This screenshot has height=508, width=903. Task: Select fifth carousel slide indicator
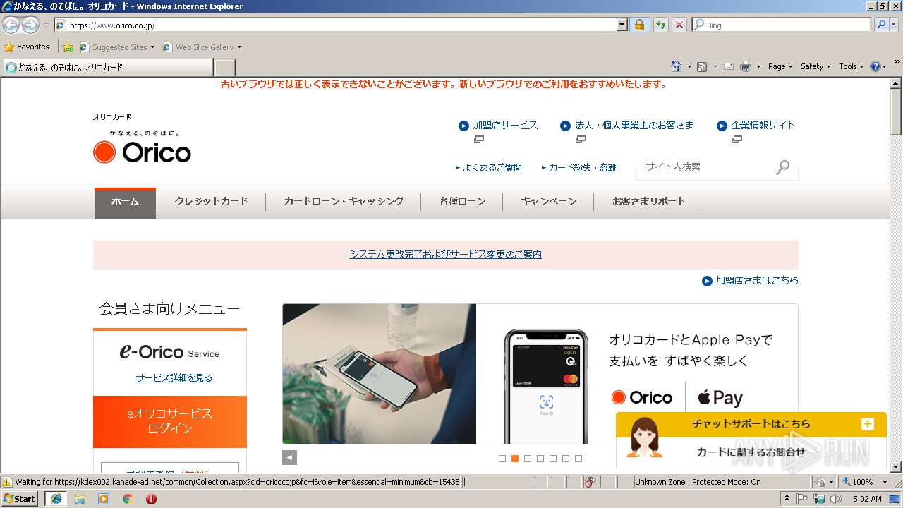tap(553, 459)
